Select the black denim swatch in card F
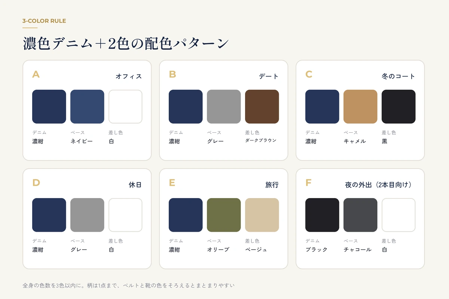The image size is (449, 299). click(x=322, y=215)
